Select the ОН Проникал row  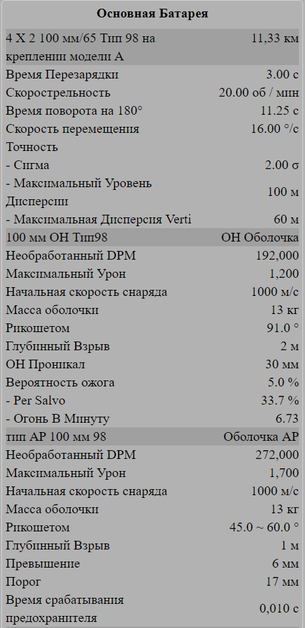(x=152, y=364)
